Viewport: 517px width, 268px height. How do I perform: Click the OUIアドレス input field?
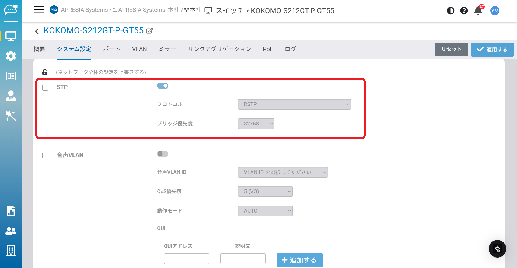(186, 259)
